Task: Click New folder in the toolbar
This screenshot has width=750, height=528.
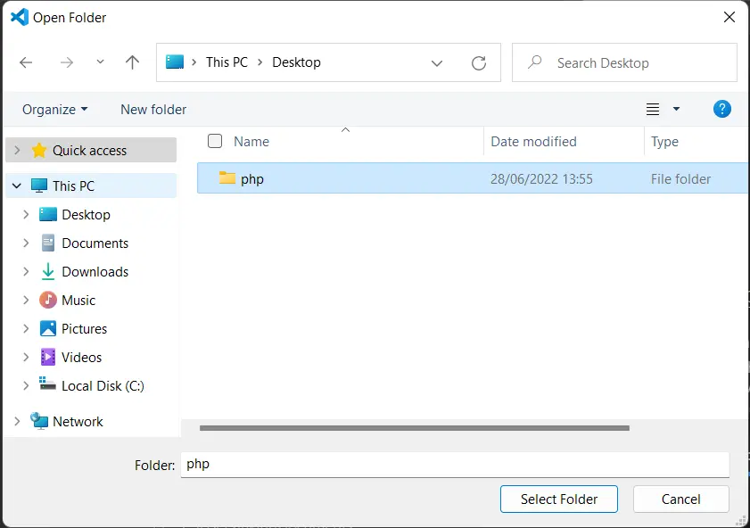Action: [153, 109]
